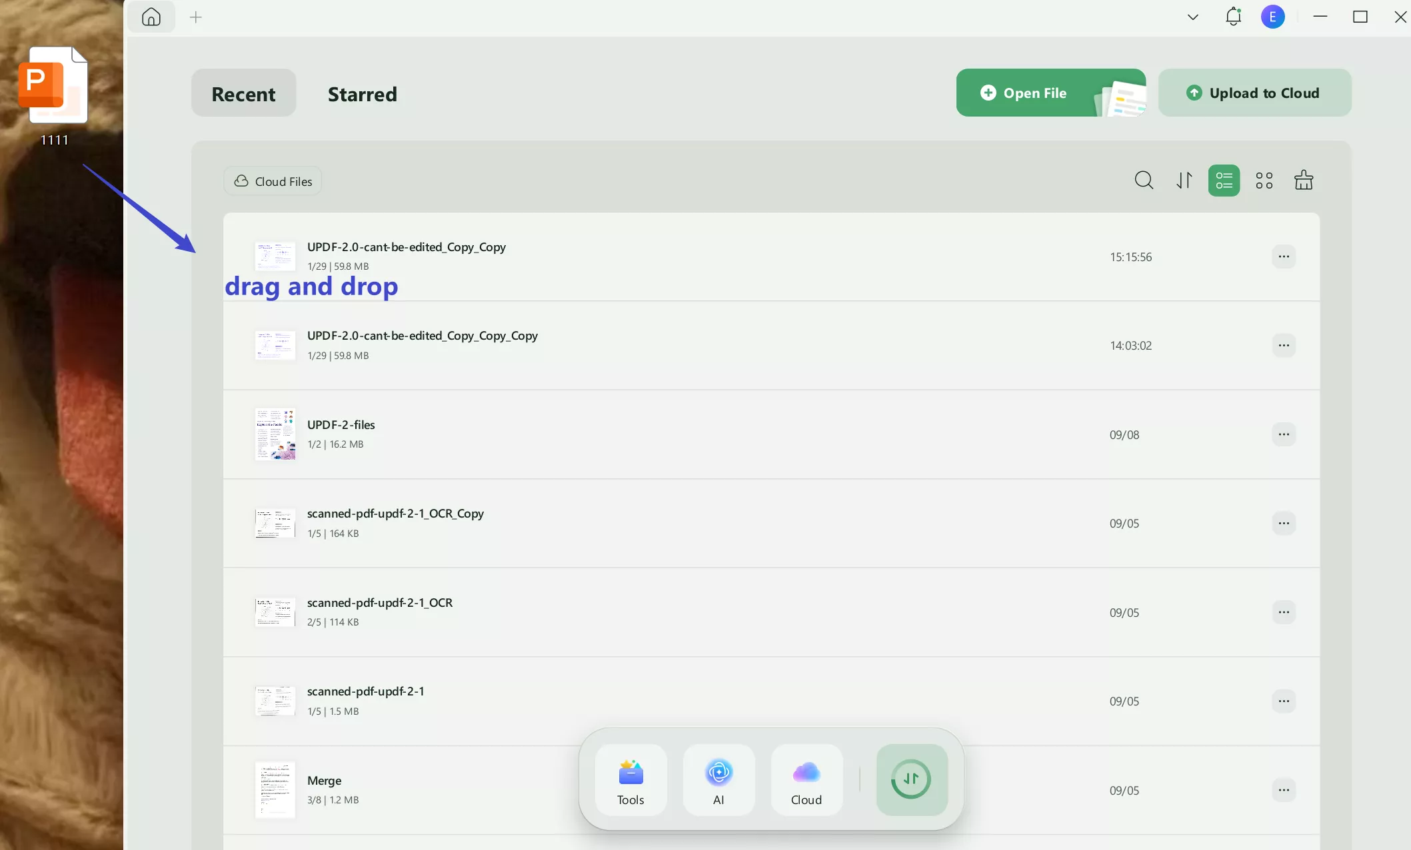The width and height of the screenshot is (1411, 850).
Task: Keep list view layout selected
Action: [x=1224, y=180]
